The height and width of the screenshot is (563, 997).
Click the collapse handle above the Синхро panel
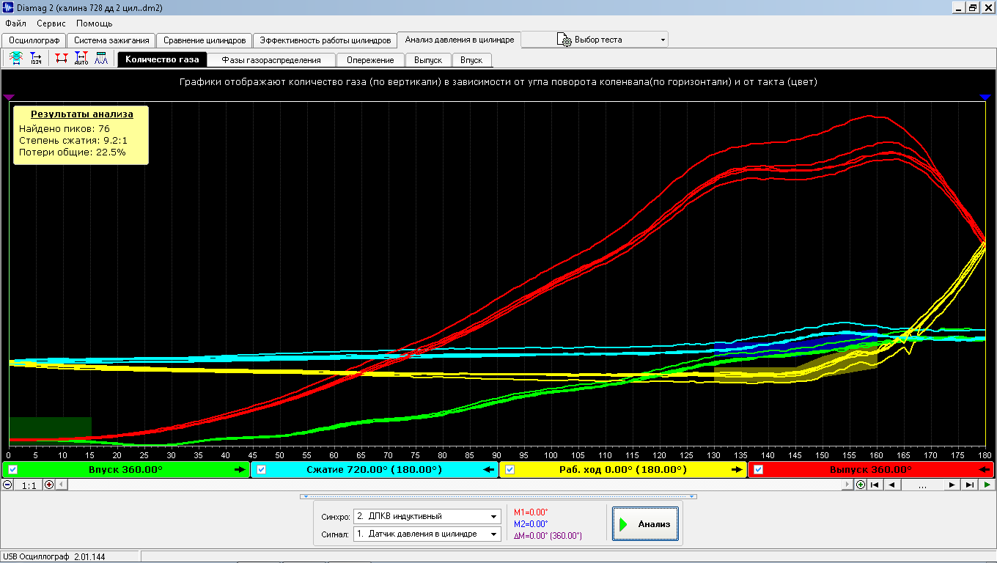click(x=498, y=496)
